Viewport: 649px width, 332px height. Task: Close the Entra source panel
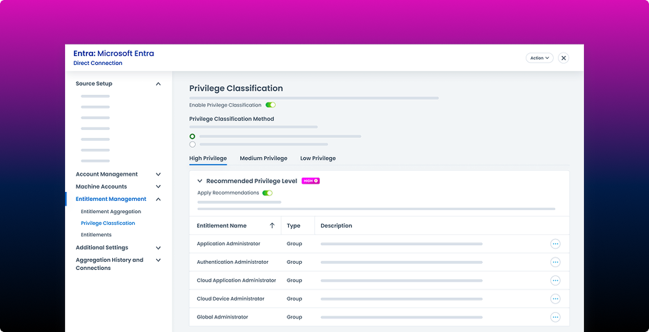tap(563, 58)
